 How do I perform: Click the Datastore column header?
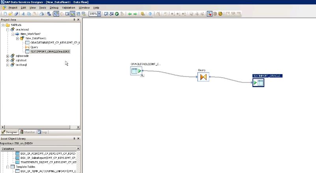(x=39, y=149)
